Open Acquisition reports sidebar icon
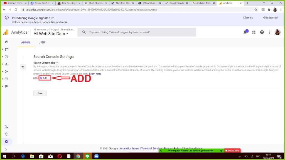The image size is (285, 160). (x=6, y=71)
